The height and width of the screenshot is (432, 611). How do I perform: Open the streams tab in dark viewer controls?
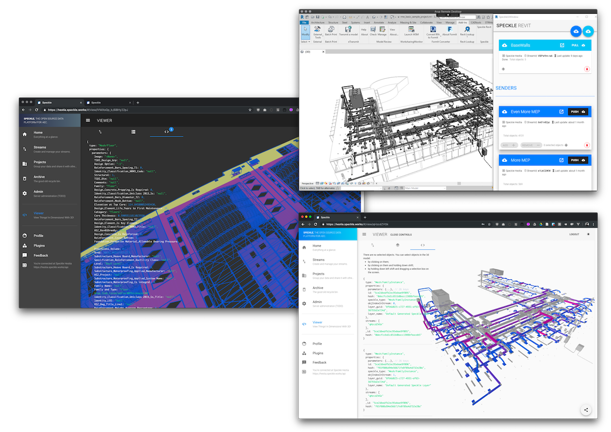pyautogui.click(x=100, y=132)
